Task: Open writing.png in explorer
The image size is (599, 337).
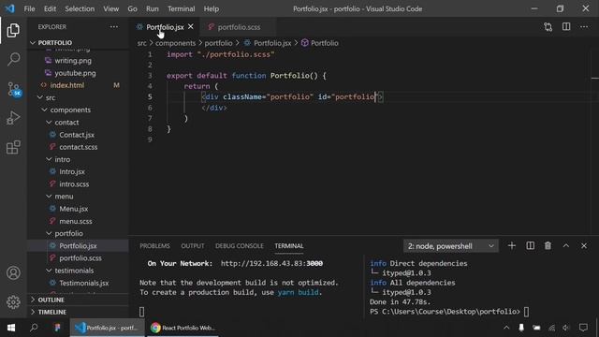Action: 73,61
